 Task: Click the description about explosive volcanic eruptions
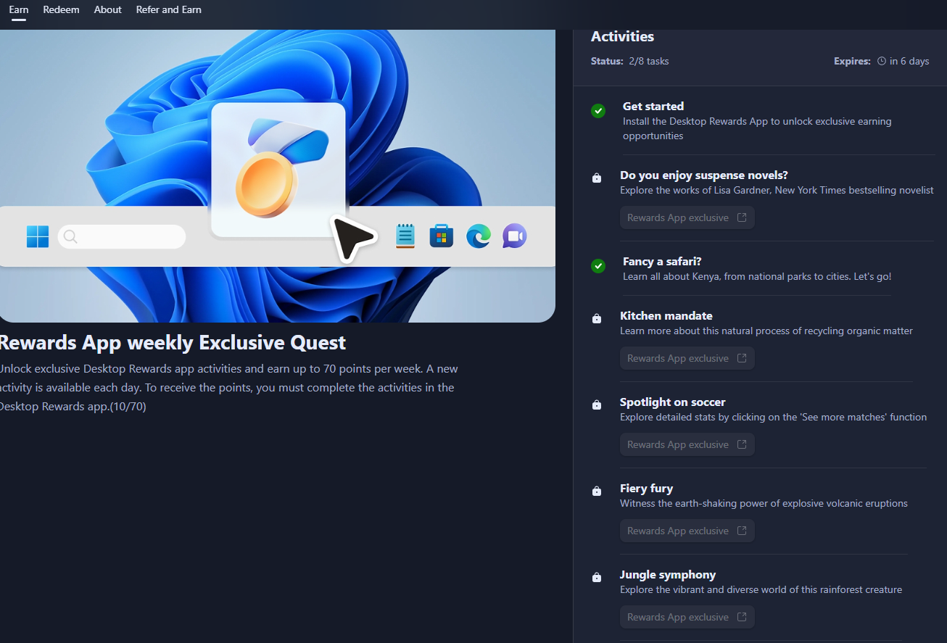764,503
